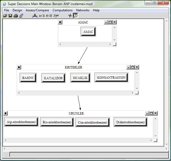The width and height of the screenshot is (171, 161).
Task: Open a file with the folder icon
Action: 5,16
